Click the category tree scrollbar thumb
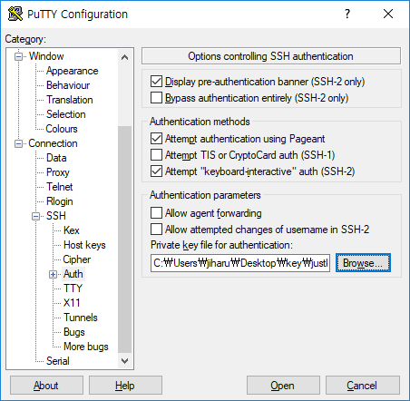 (124, 240)
